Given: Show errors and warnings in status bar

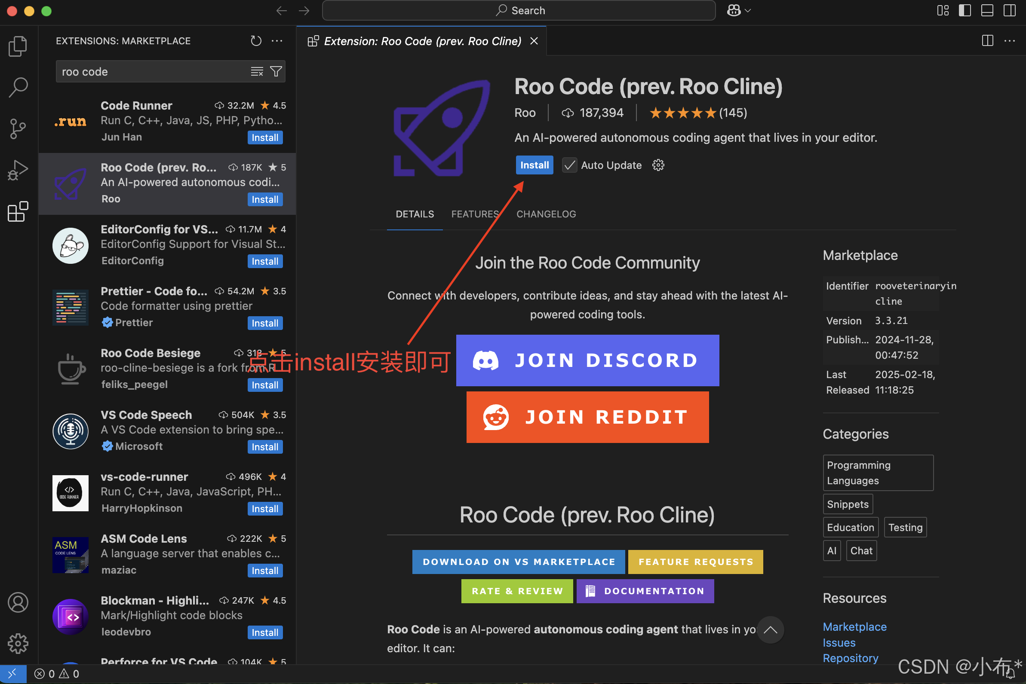Looking at the screenshot, I should (x=57, y=674).
